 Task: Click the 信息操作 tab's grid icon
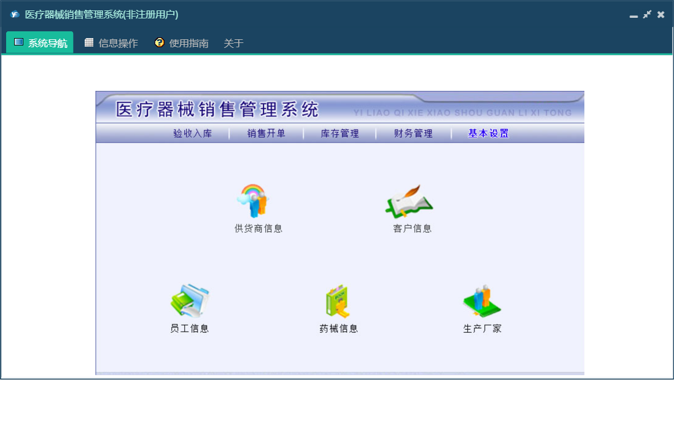tap(89, 42)
